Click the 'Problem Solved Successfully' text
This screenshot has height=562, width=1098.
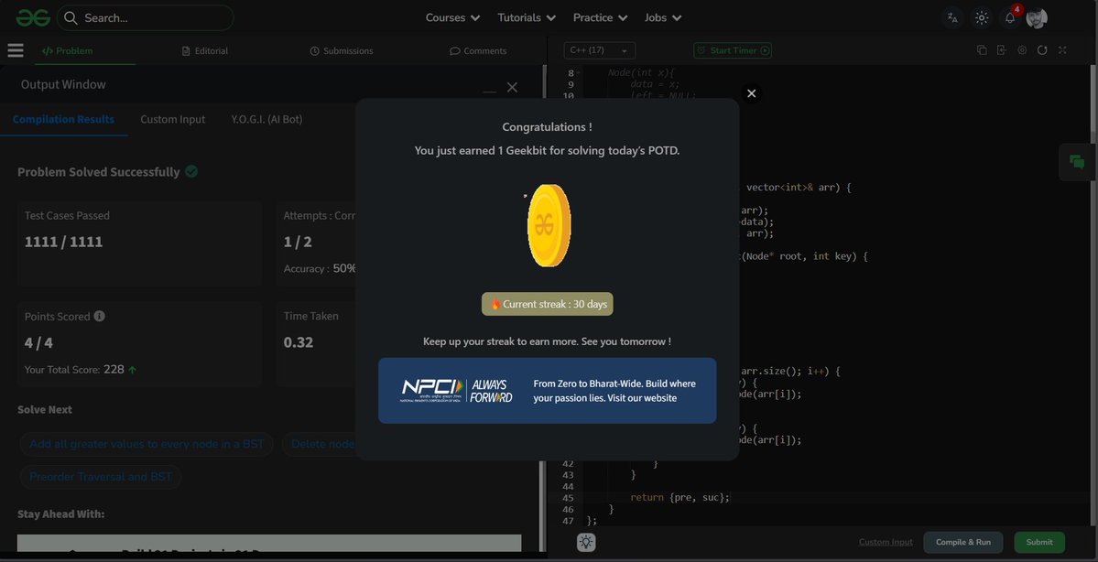pos(98,171)
